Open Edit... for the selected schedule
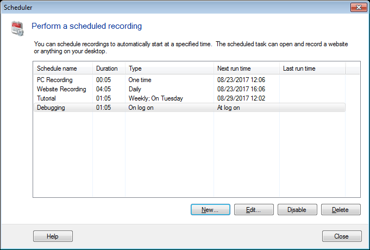This screenshot has height=250, width=370. click(x=254, y=210)
